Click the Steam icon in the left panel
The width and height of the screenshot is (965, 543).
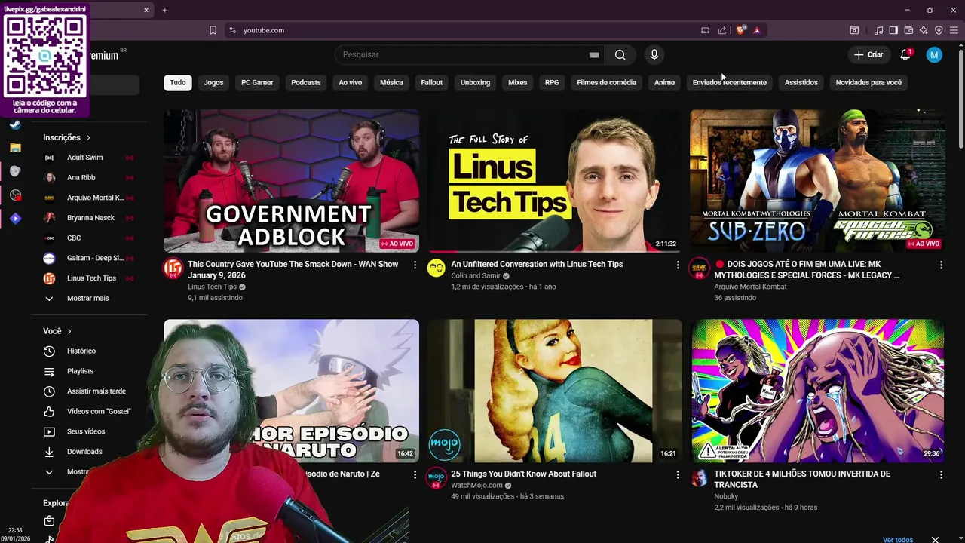(x=15, y=124)
